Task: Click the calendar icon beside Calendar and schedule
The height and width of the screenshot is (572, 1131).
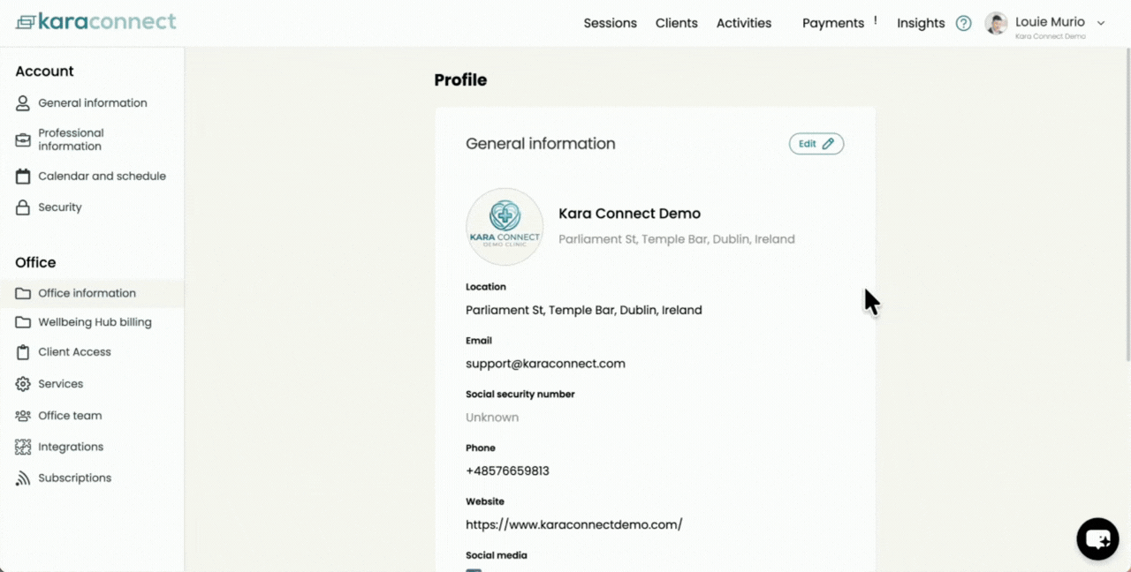Action: point(23,177)
